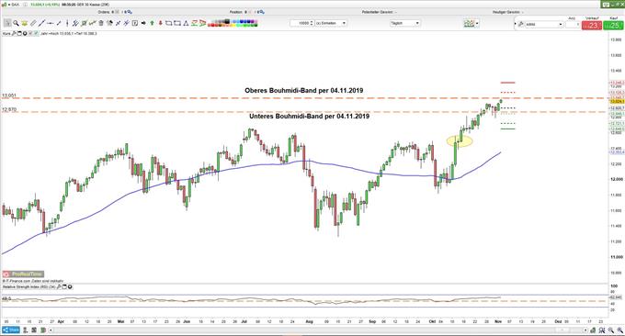Click the wrench icon in order panel
The height and width of the screenshot is (336, 625).
point(521,24)
